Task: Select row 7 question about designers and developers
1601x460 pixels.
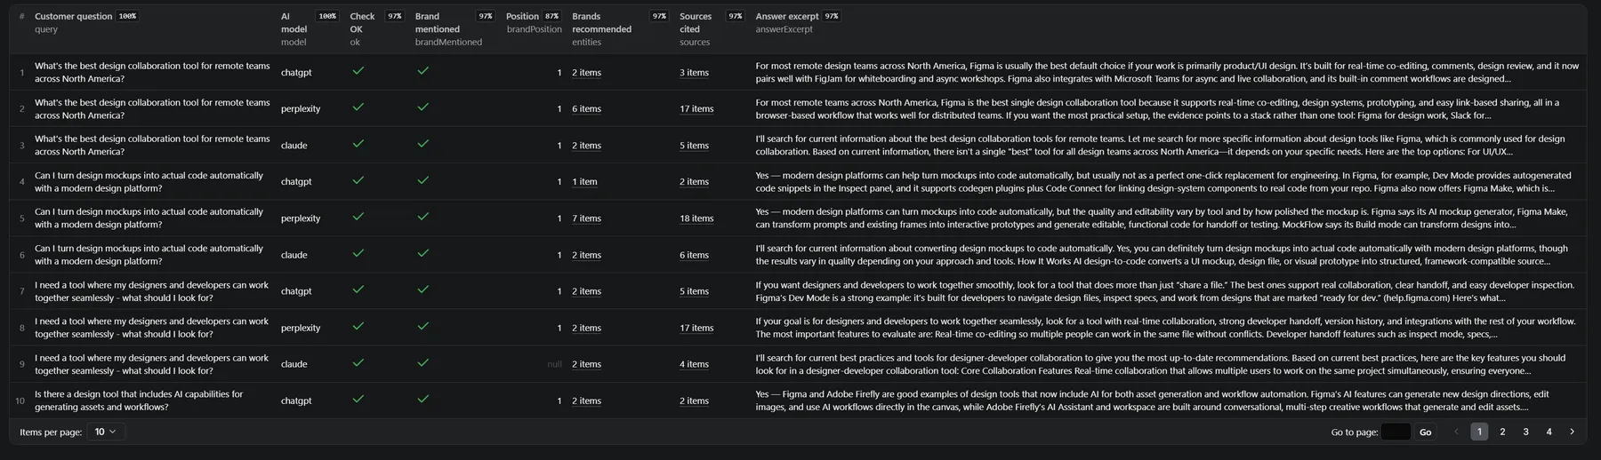Action: [x=152, y=291]
